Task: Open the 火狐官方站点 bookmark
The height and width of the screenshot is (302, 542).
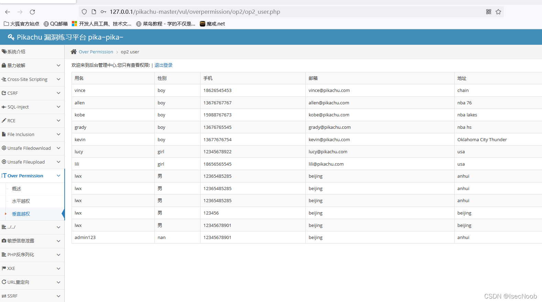Action: pyautogui.click(x=22, y=24)
